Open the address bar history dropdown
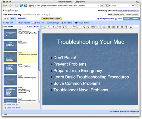Image resolution: width=142 pixels, height=119 pixels. [99, 6]
